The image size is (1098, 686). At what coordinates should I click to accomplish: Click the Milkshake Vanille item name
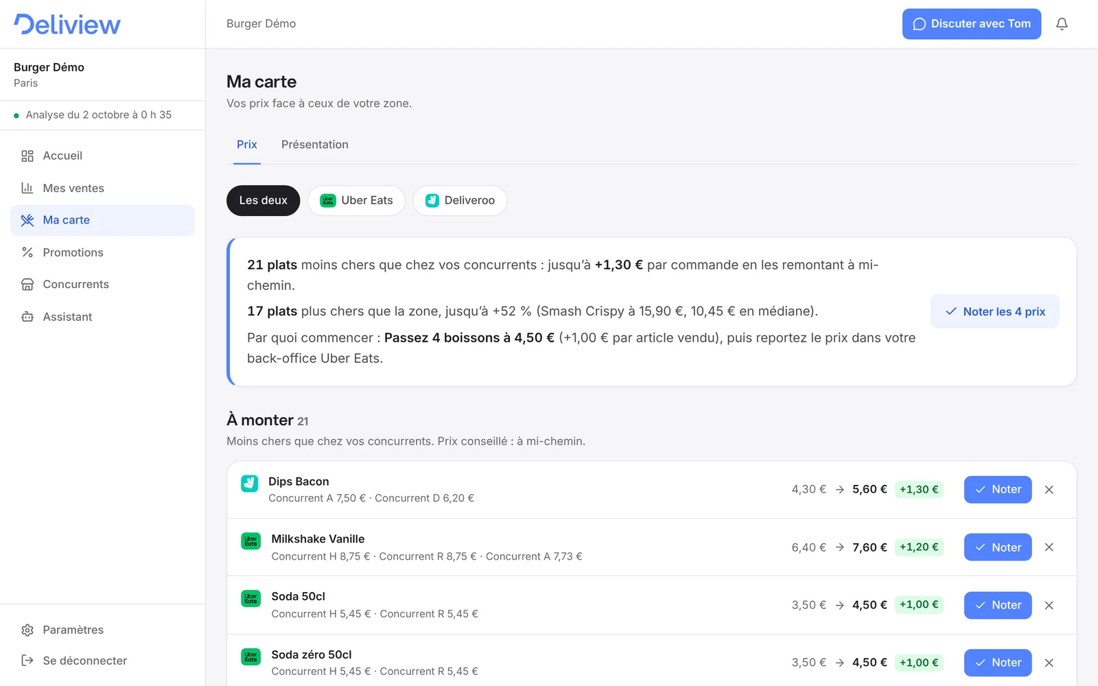(318, 539)
